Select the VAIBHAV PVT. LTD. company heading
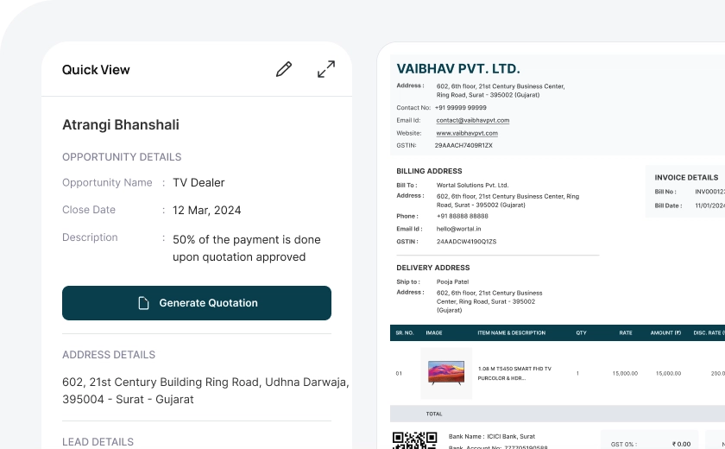 pos(458,69)
